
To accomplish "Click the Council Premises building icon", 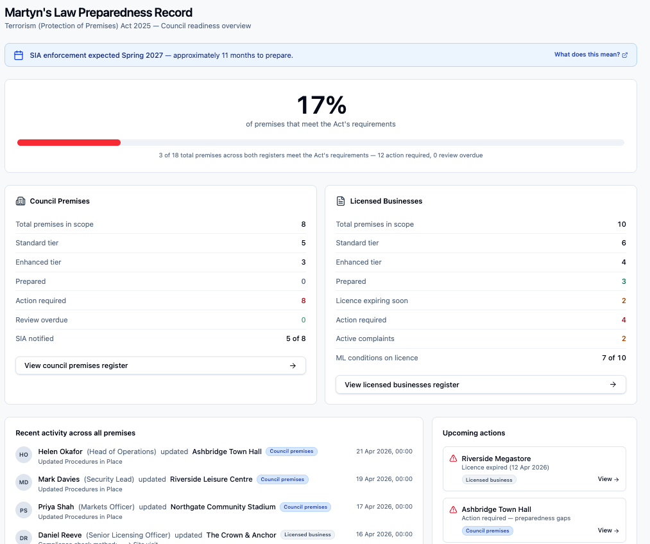I will tap(21, 201).
